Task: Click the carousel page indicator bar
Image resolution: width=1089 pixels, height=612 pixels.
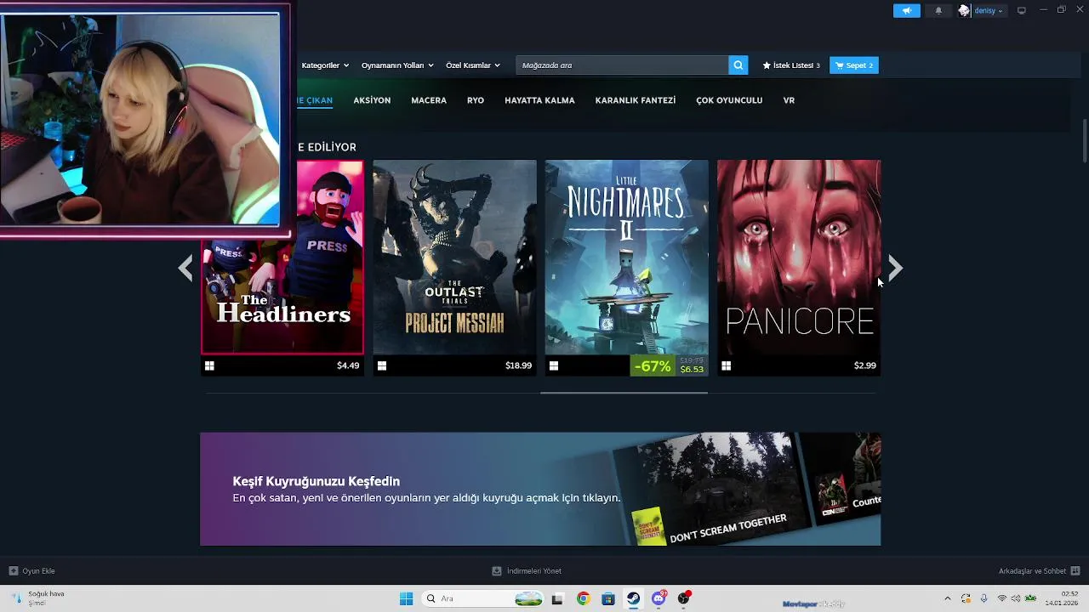Action: point(624,393)
